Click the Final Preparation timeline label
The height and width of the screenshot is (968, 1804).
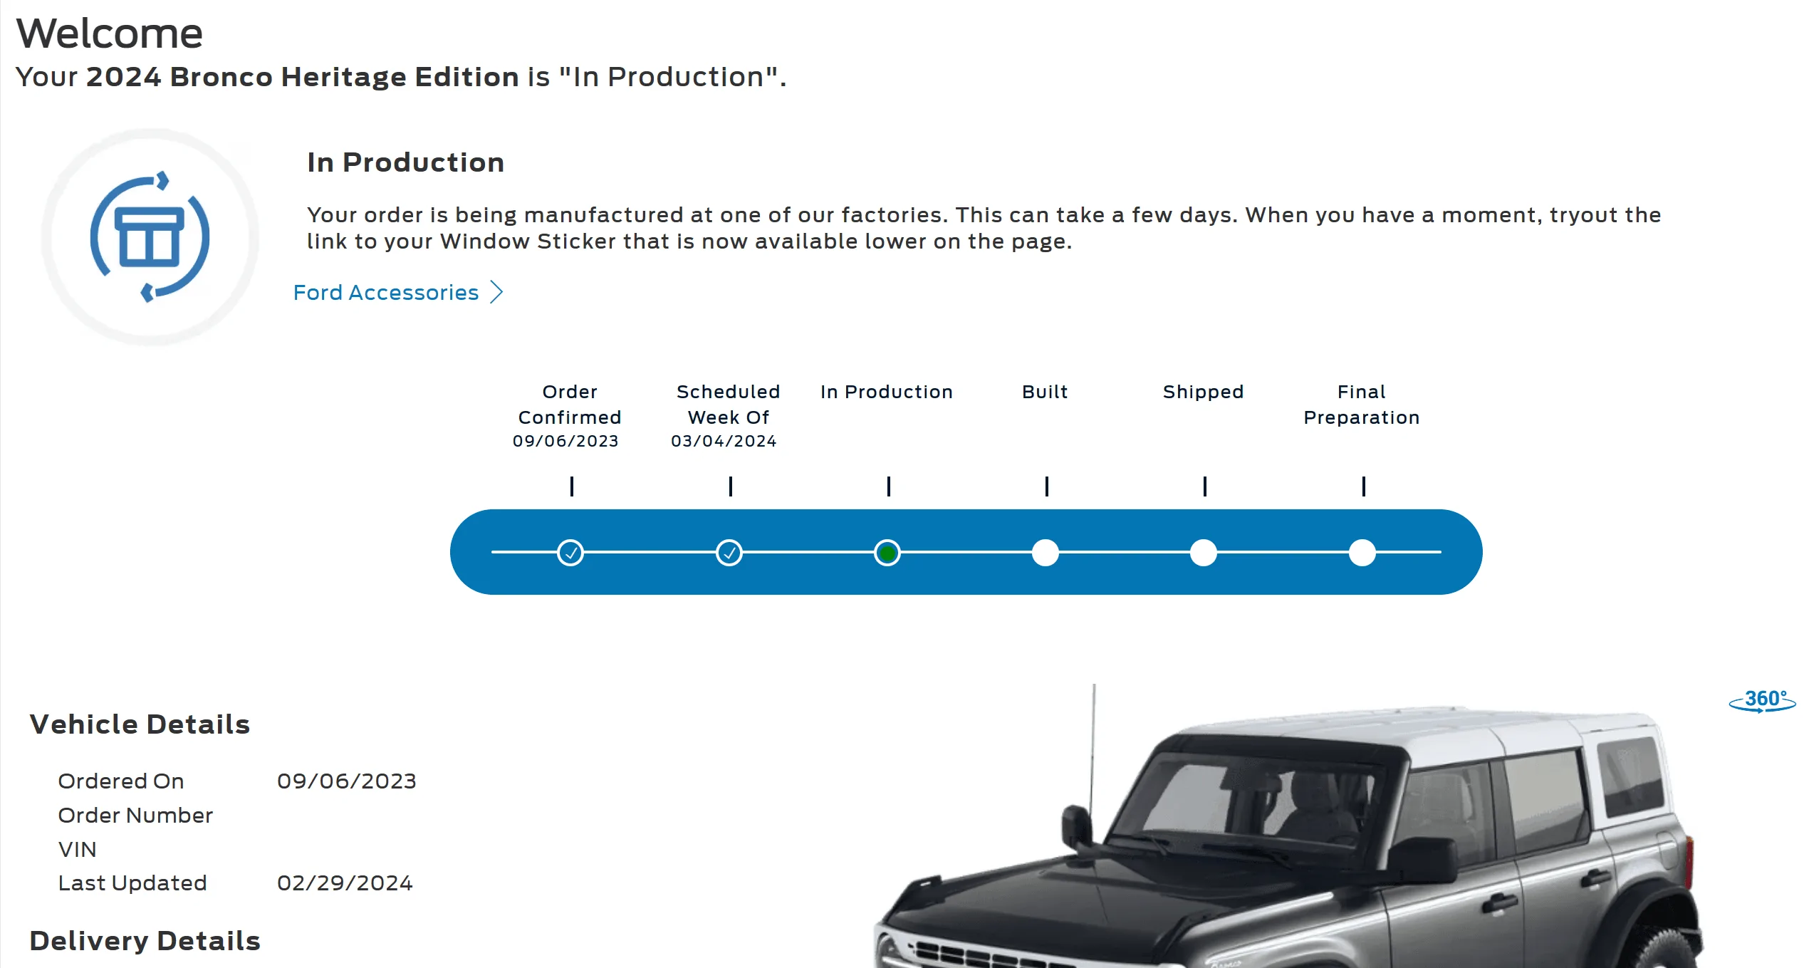pyautogui.click(x=1362, y=405)
